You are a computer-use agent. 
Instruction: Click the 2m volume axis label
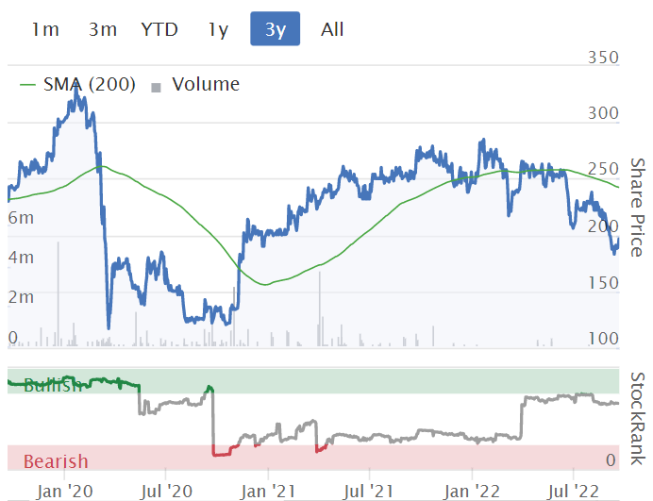click(21, 297)
